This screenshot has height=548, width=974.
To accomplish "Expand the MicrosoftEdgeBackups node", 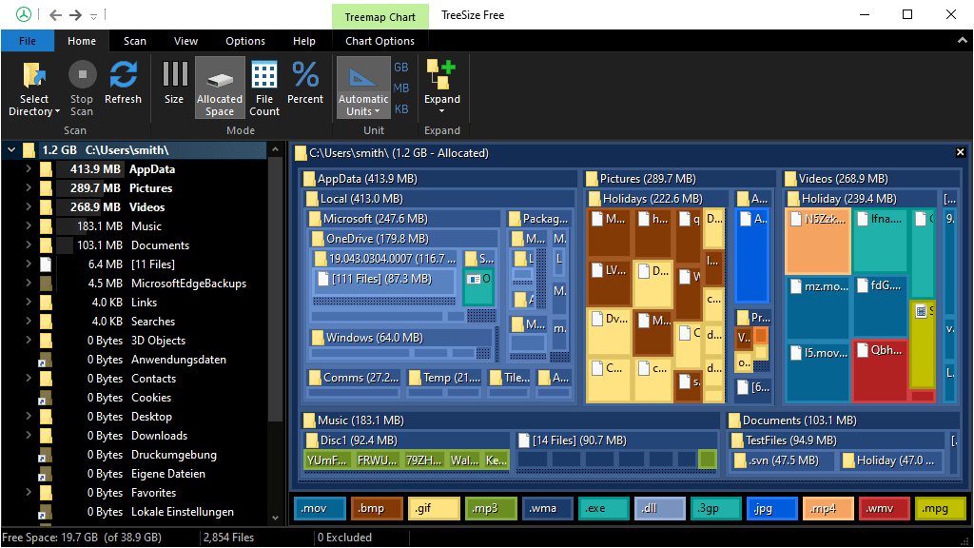I will point(29,284).
